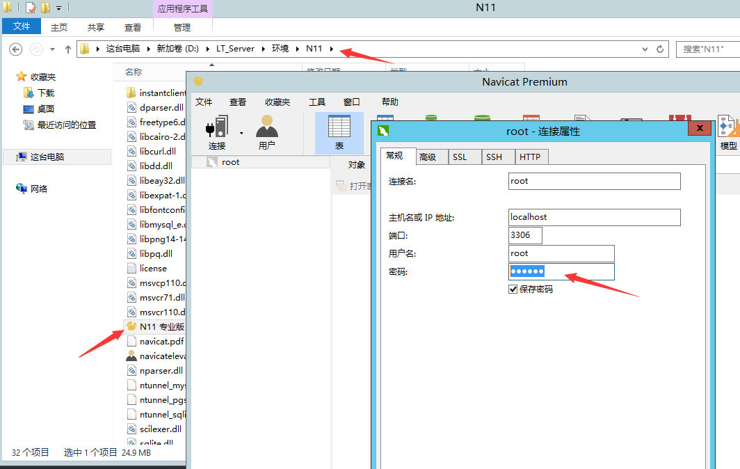The image size is (740, 469).
Task: Click the 端口 port field showing 3306
Action: pyautogui.click(x=525, y=235)
